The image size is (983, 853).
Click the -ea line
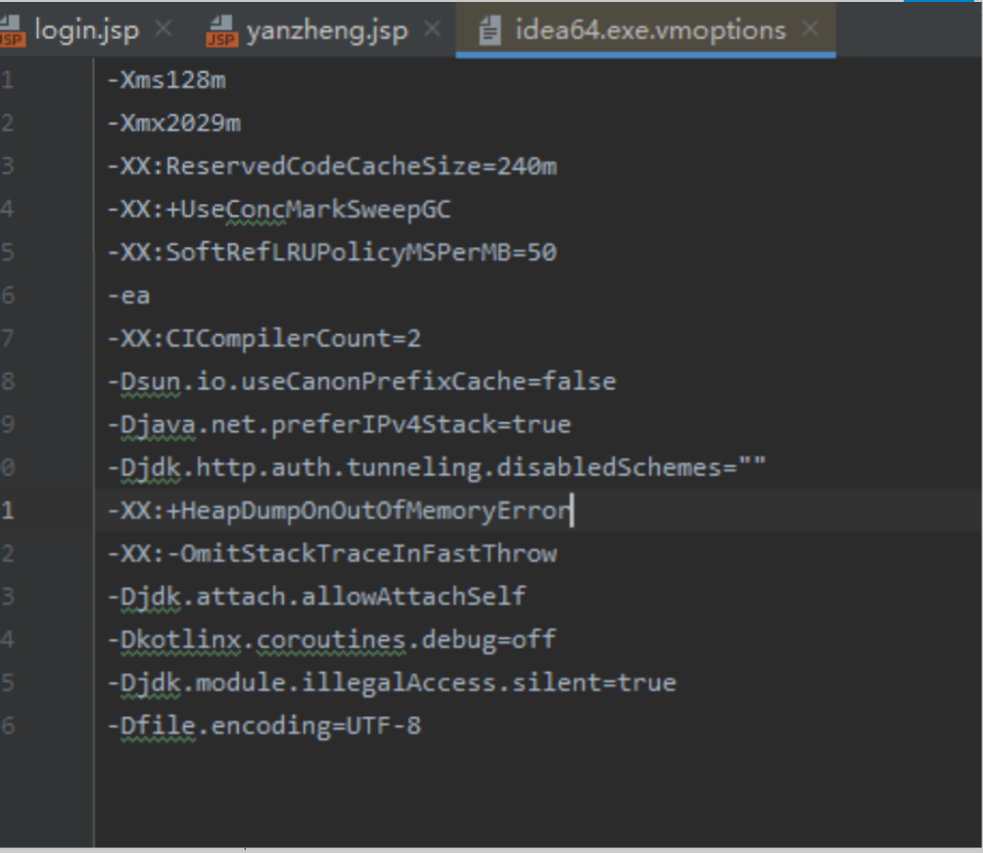click(x=129, y=296)
